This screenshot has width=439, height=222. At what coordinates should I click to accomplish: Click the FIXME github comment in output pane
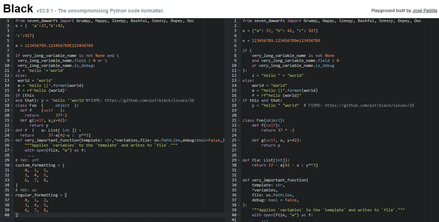(x=359, y=105)
